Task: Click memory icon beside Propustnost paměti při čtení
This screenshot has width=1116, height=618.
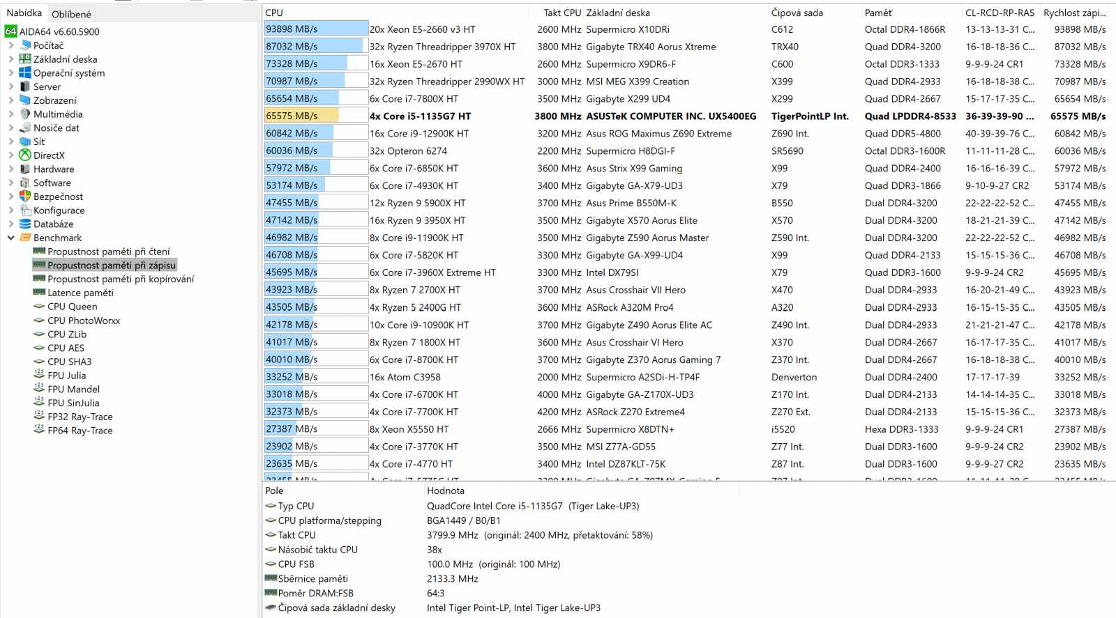Action: pyautogui.click(x=39, y=251)
